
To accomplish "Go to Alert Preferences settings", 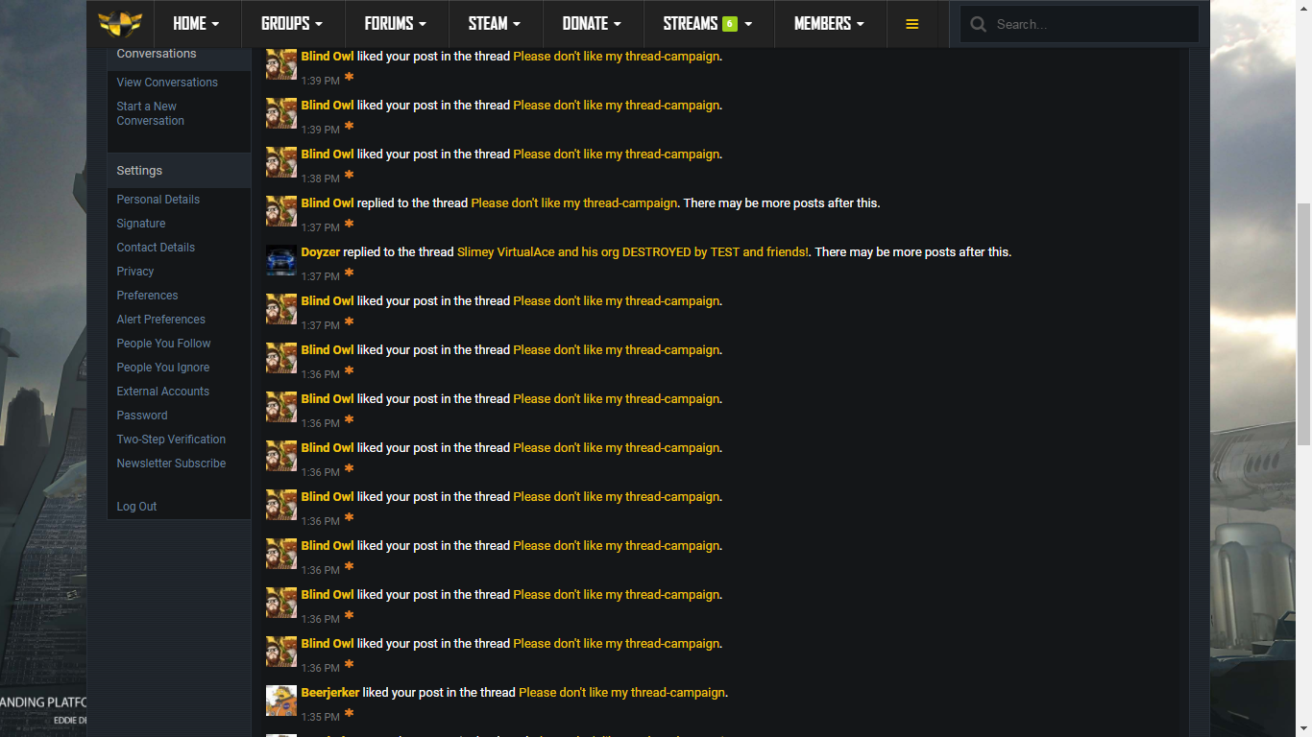I will [160, 320].
